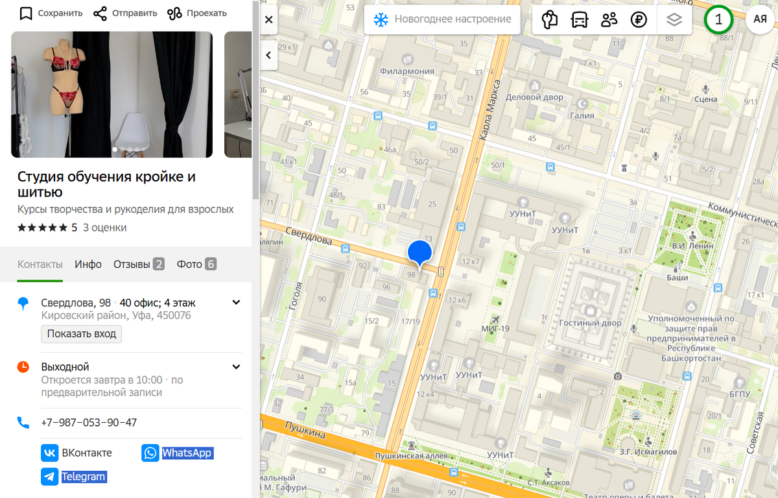Image resolution: width=778 pixels, height=498 pixels.
Task: Open the lingerie mannequin photo
Action: coord(112,95)
